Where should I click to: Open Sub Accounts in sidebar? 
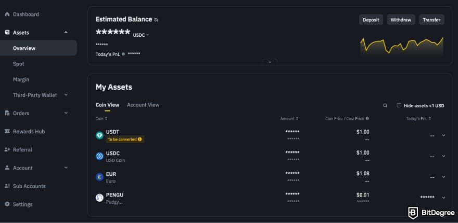[x=29, y=186]
